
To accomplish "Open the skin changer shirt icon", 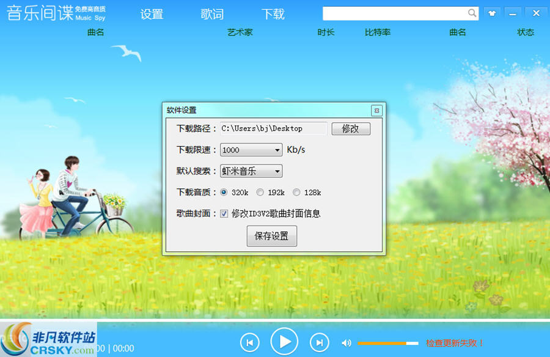I will coord(492,13).
